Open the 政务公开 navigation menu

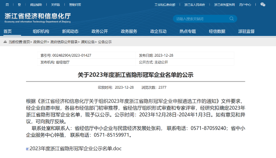point(100,32)
